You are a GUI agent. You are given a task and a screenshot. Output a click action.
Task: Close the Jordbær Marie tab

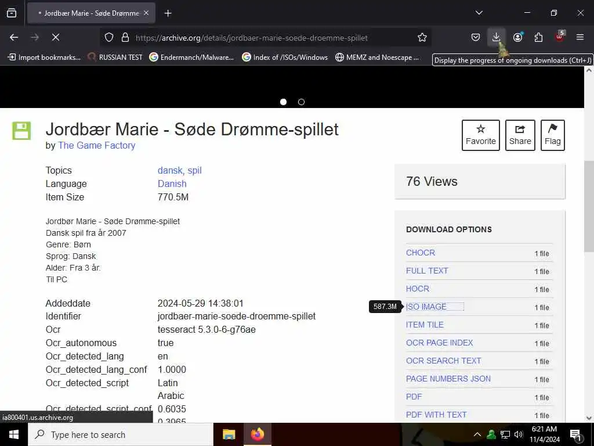click(146, 13)
